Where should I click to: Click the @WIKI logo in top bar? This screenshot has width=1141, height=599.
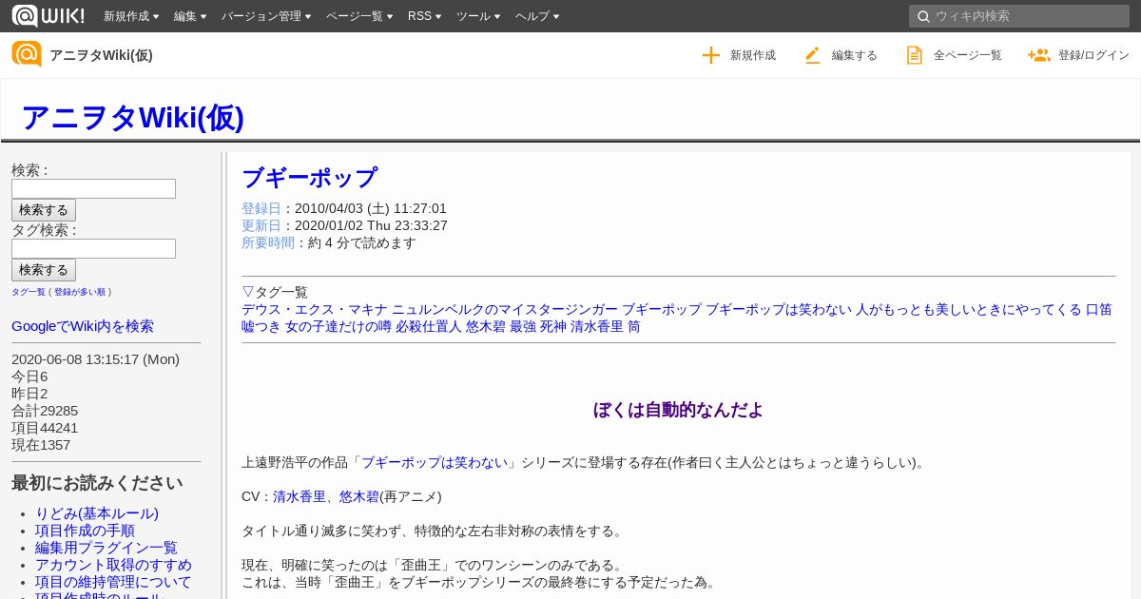pos(48,16)
